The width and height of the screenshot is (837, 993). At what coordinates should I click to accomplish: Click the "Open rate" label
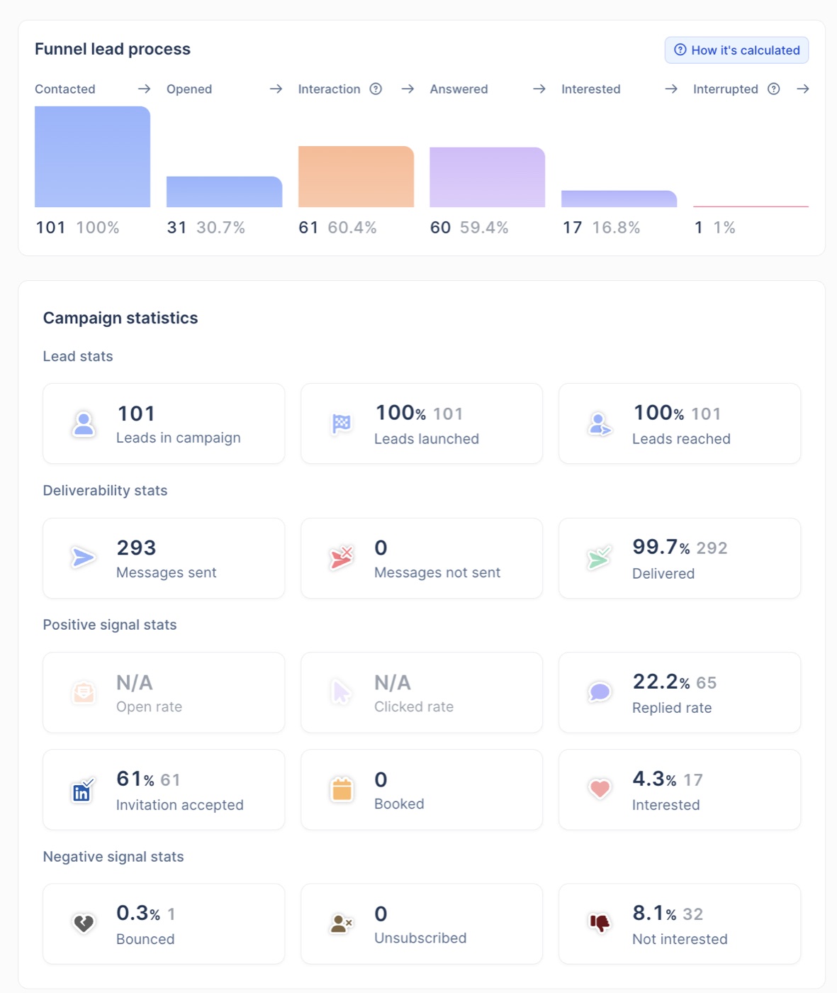pyautogui.click(x=149, y=707)
